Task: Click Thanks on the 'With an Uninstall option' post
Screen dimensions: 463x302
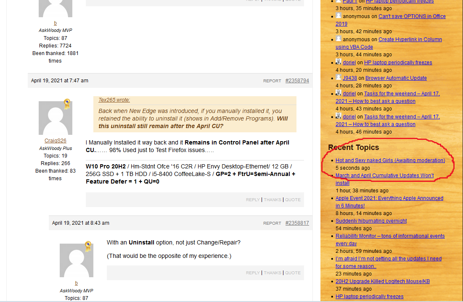Action: (x=272, y=273)
